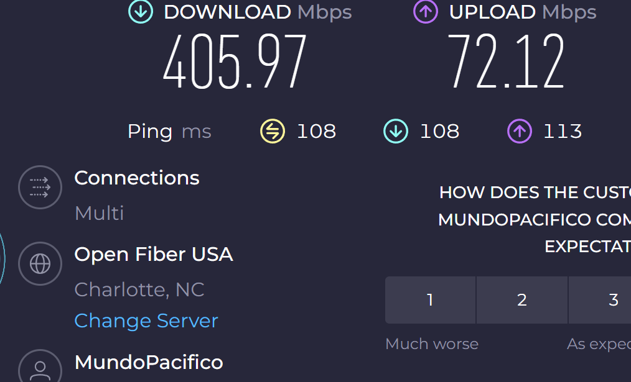This screenshot has height=382, width=631.
Task: Click the purple upload ping icon
Action: [520, 131]
